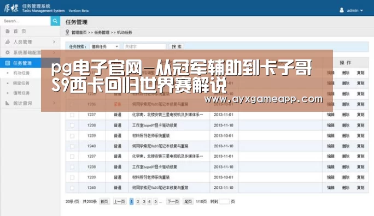The image size is (374, 216).
Task: Click 编辑 in the first 1240 row
Action: click(x=331, y=146)
